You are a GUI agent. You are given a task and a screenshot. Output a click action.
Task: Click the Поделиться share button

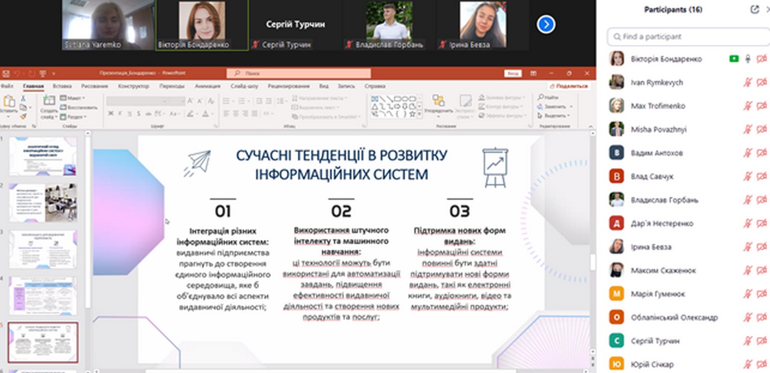pos(568,86)
